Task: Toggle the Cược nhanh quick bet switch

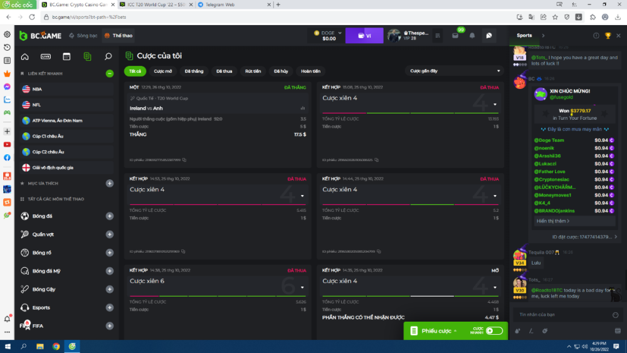Action: pyautogui.click(x=493, y=330)
